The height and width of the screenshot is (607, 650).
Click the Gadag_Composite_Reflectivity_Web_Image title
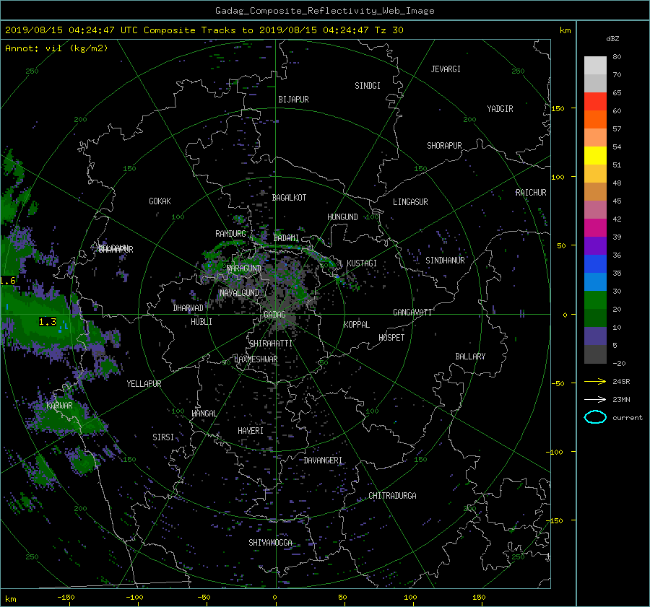pos(324,11)
